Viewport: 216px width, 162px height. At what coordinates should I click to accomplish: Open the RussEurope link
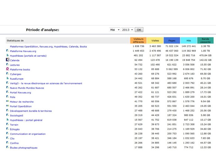tap(17, 79)
